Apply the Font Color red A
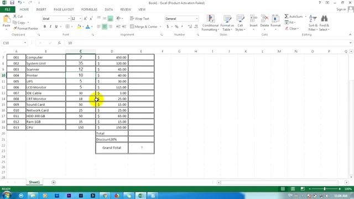This screenshot has height=199, width=354. (88, 27)
